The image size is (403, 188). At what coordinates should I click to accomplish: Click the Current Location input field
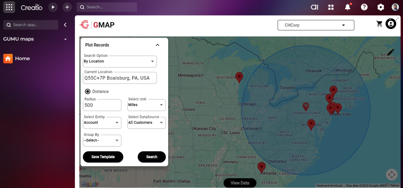coord(120,78)
